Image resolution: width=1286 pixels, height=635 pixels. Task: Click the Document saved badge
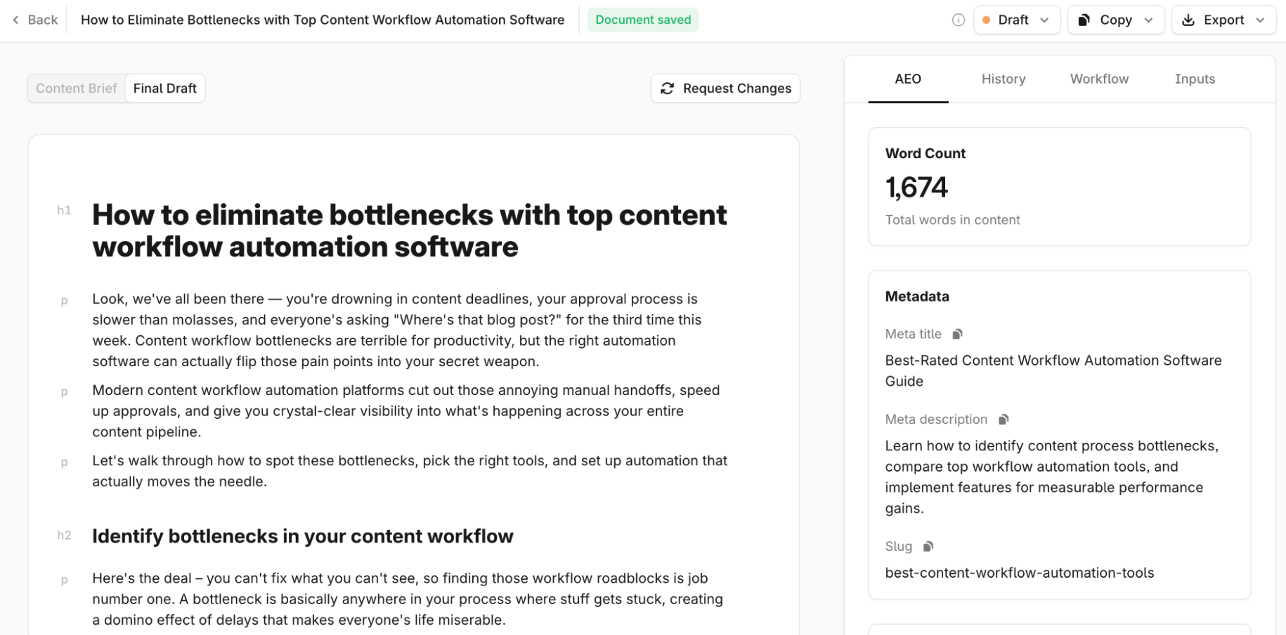[643, 20]
